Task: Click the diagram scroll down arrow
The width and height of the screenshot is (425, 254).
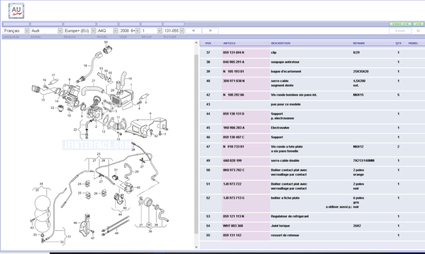Action: point(196,247)
